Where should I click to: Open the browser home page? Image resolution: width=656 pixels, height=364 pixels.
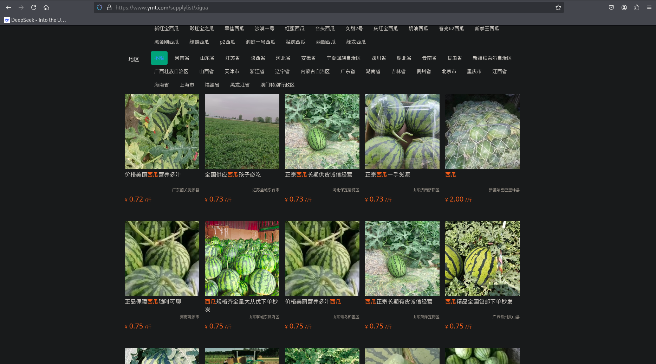pyautogui.click(x=46, y=7)
